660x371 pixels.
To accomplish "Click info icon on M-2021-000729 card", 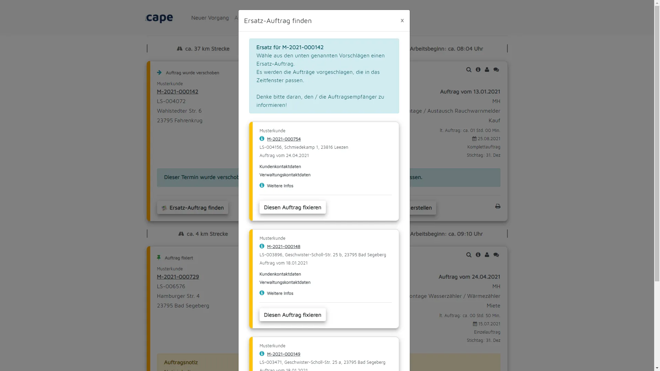I will pos(478,255).
